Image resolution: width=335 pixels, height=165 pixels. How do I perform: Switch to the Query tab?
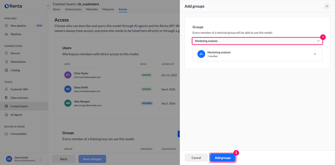(57, 9)
